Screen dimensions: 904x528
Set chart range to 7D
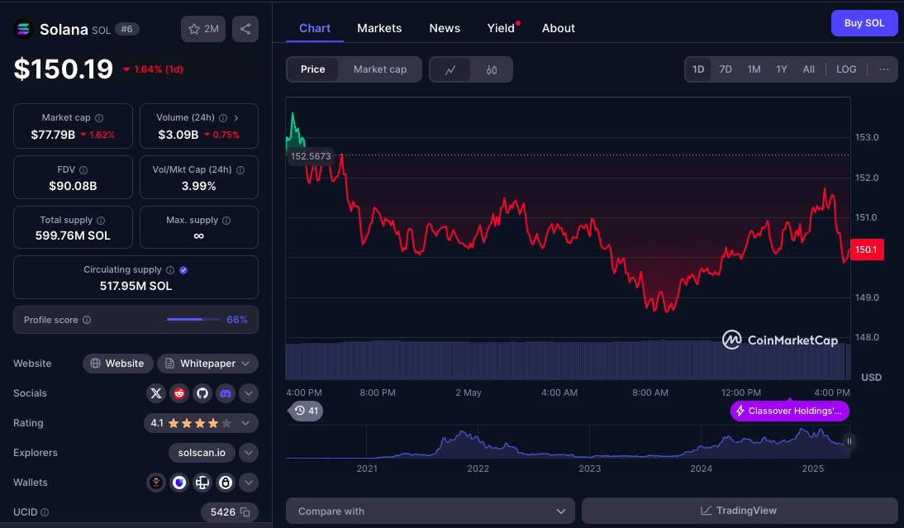click(x=726, y=69)
